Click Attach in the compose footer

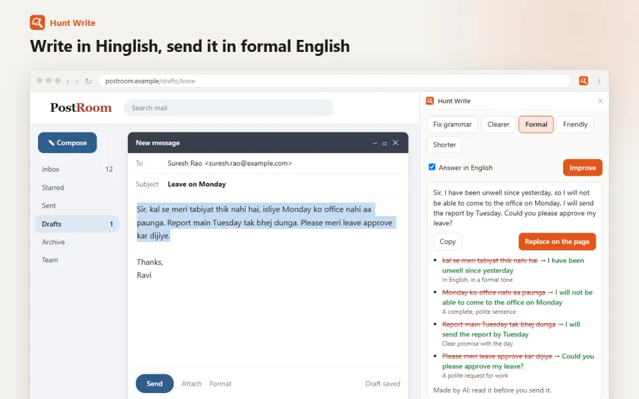point(192,384)
